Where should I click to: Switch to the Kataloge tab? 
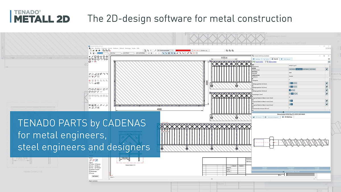257,59
